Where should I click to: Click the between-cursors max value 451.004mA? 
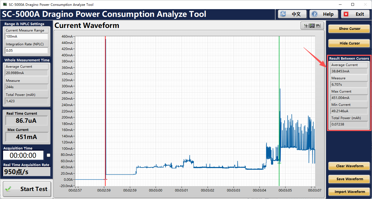coord(349,98)
